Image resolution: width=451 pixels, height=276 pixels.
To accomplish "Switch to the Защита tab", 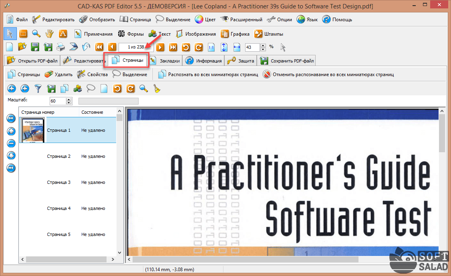I will click(x=241, y=61).
